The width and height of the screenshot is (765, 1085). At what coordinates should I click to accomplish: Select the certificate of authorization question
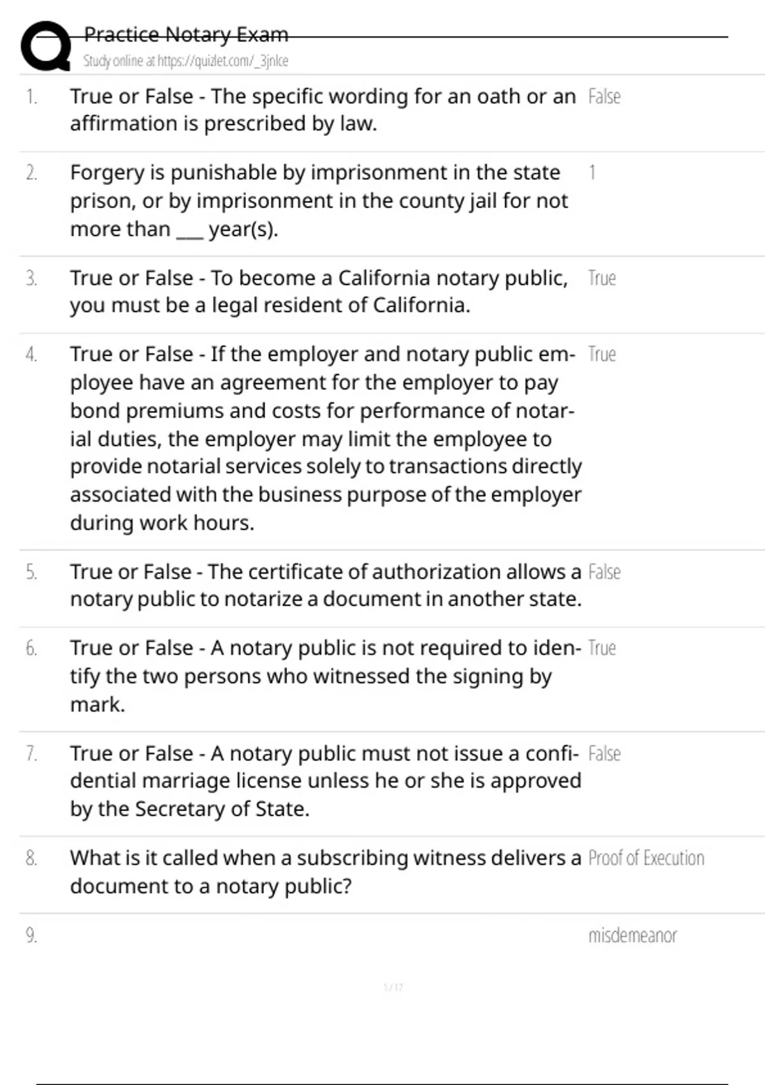[x=325, y=585]
